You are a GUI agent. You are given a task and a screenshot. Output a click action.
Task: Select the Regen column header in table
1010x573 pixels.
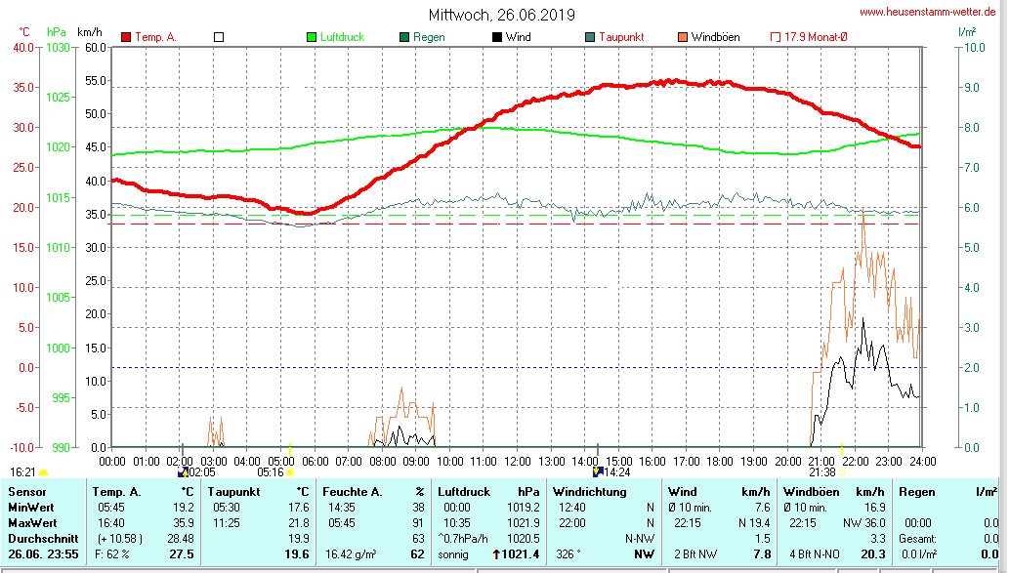click(x=916, y=491)
